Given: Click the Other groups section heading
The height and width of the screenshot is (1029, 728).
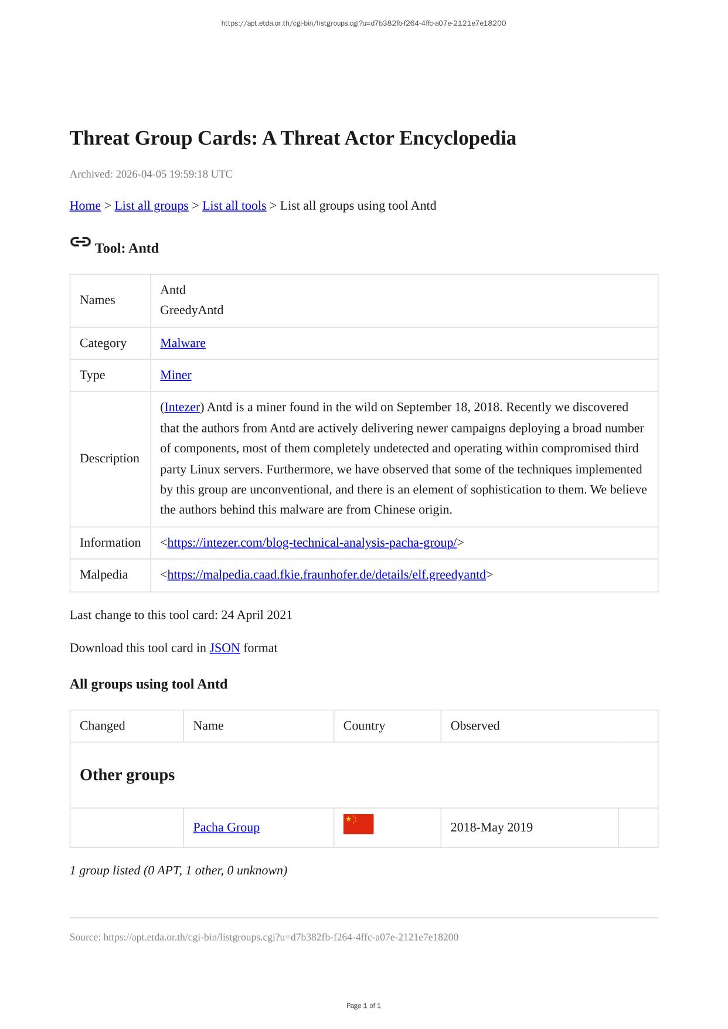Looking at the screenshot, I should 127,775.
